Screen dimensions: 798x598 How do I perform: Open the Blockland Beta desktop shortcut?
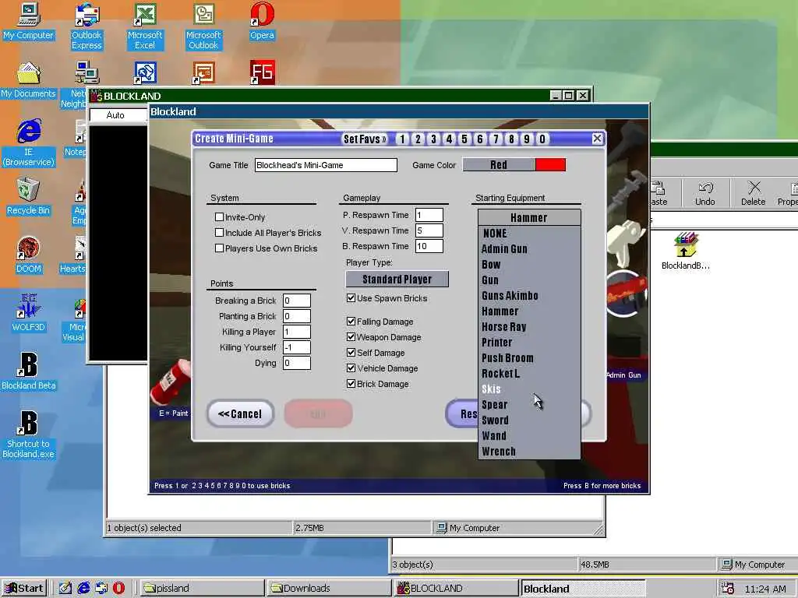point(29,371)
